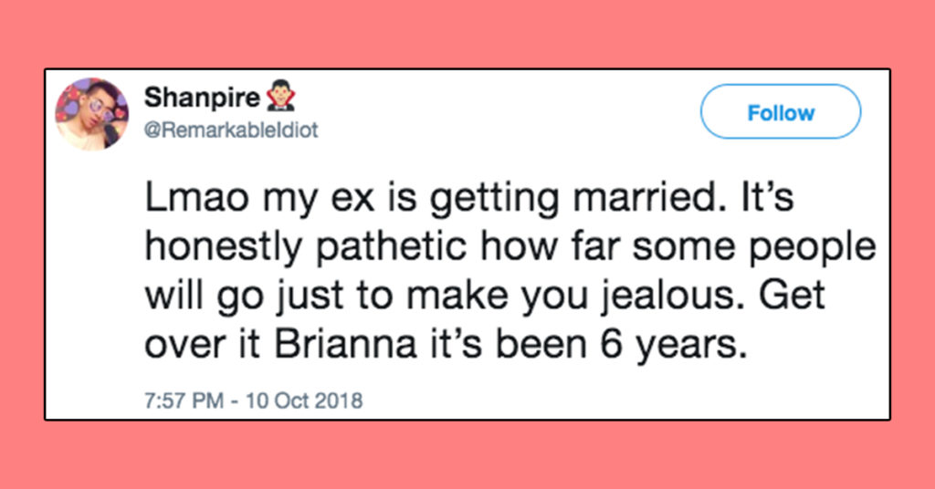This screenshot has width=935, height=489.
Task: Open Shanpire's profile avatar picture
Action: coord(92,114)
